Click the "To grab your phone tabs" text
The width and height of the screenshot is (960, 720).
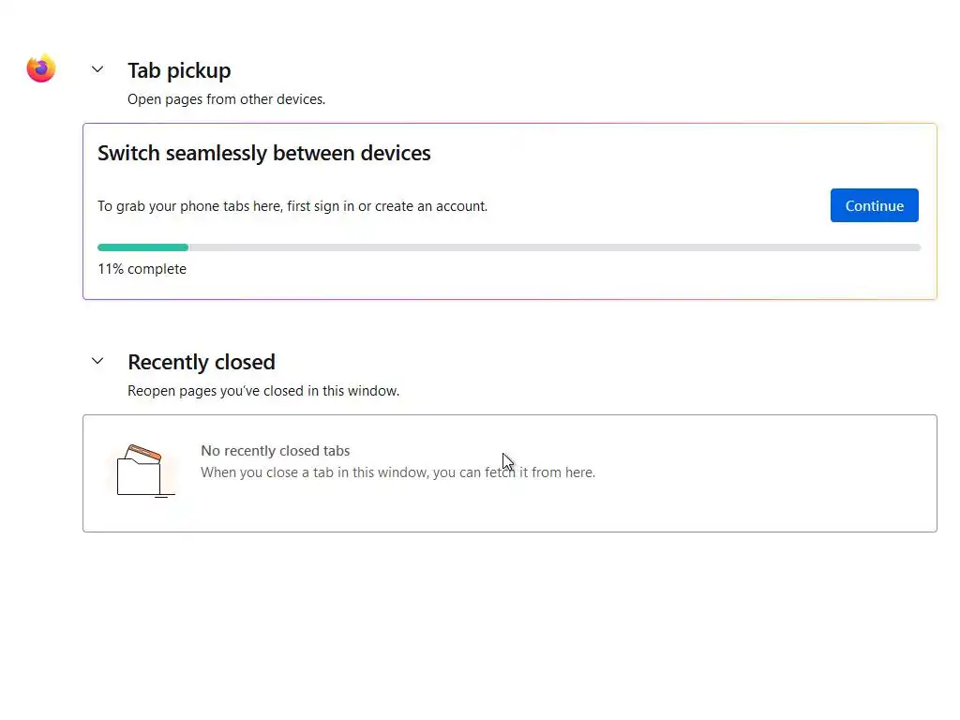tap(292, 206)
